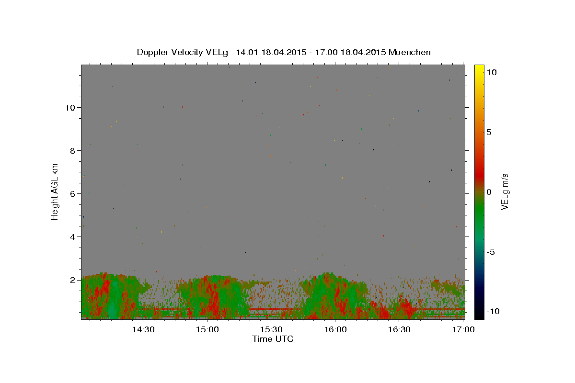Screen dimensions: 575x383
Task: Click the colorbar value 0
Action: coord(489,192)
